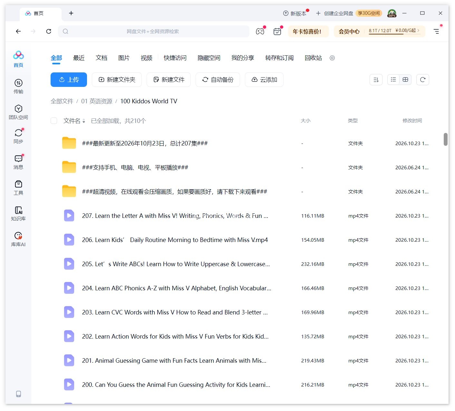Click the vertical scrollbar thumb

pos(446,139)
